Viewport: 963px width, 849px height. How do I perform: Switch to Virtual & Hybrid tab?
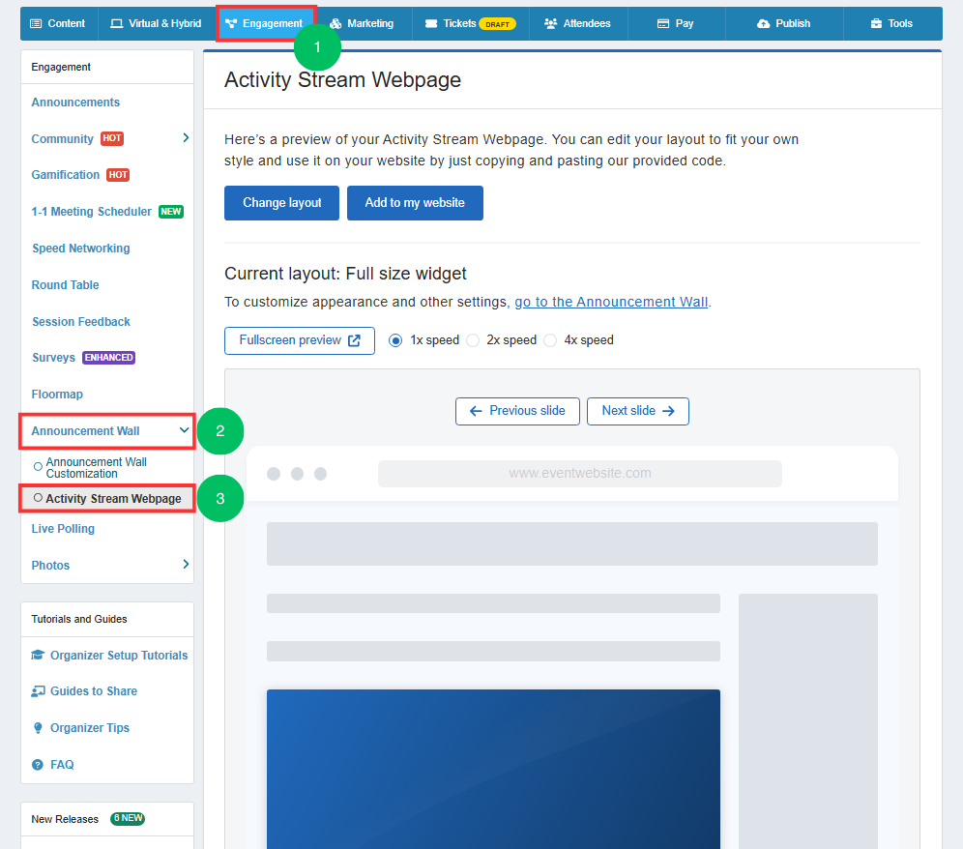point(156,23)
